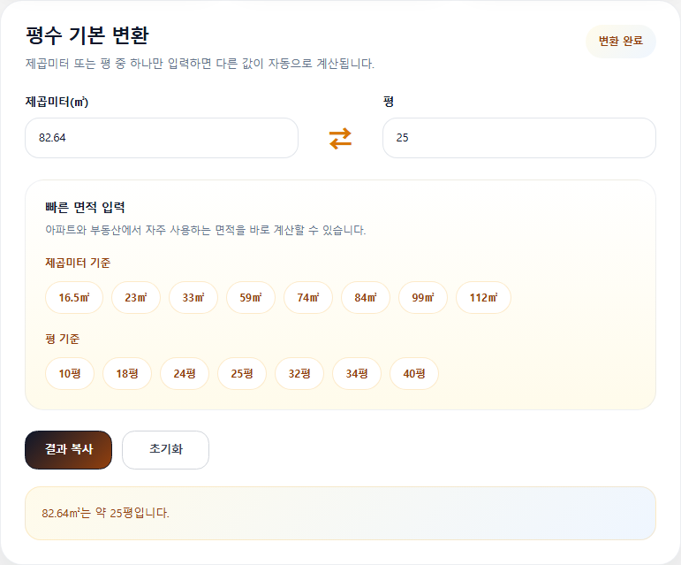This screenshot has width=681, height=565.
Task: Select the 23㎡ quick area chip
Action: click(136, 298)
